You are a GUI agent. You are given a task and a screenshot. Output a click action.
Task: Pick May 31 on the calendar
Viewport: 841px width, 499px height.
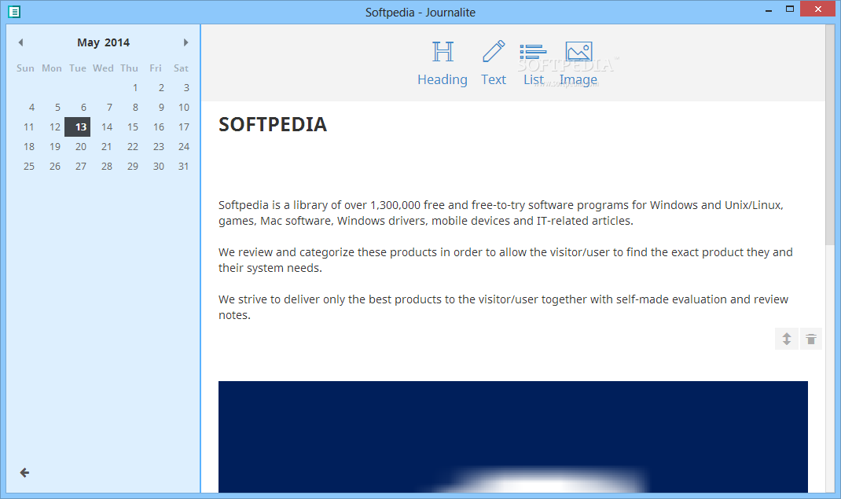(x=182, y=166)
